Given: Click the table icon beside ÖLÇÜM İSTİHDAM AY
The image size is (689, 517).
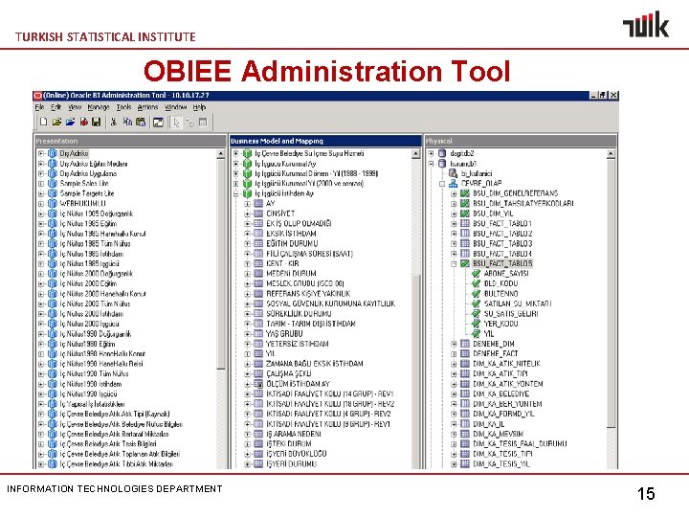Looking at the screenshot, I should 258,384.
